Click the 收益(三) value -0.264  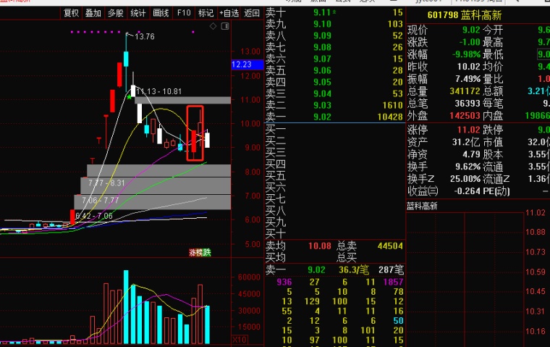click(x=467, y=191)
